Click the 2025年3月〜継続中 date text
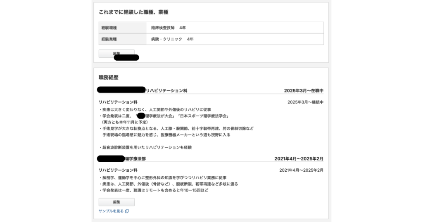 [x=305, y=102]
